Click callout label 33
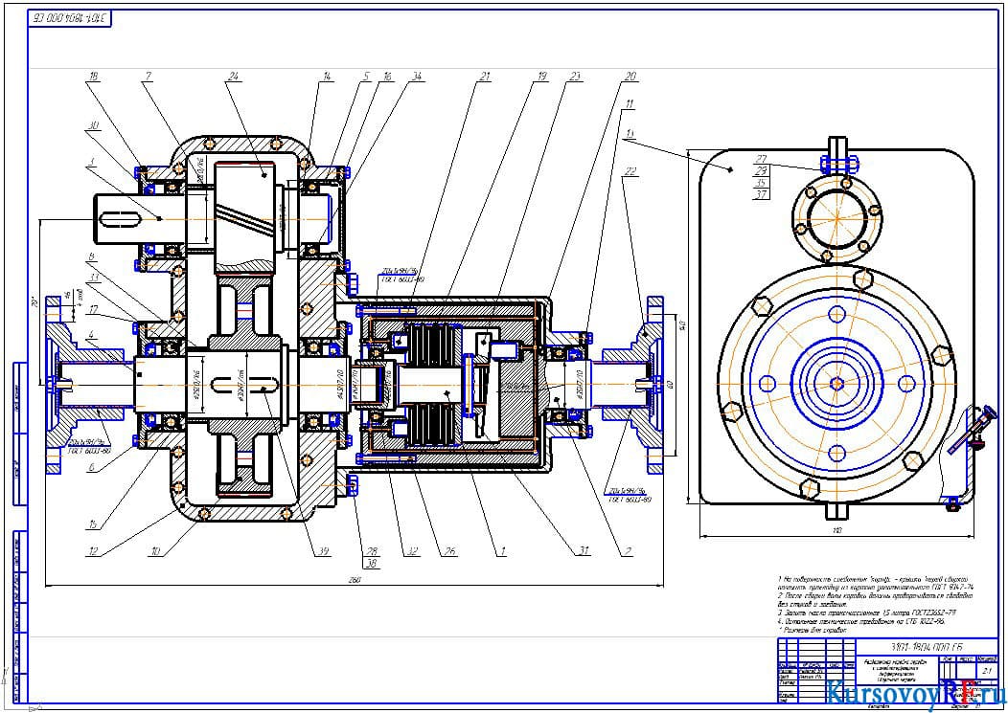The image size is (1008, 713). click(94, 279)
